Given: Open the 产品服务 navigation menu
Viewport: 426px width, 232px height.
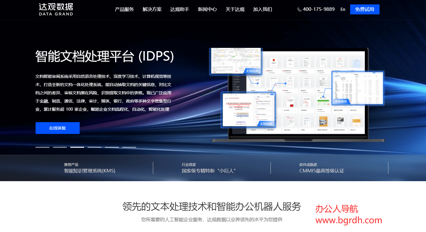Looking at the screenshot, I should point(124,9).
